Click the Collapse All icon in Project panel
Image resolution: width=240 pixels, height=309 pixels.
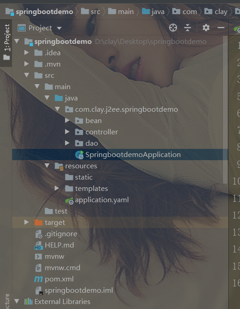coord(188,28)
